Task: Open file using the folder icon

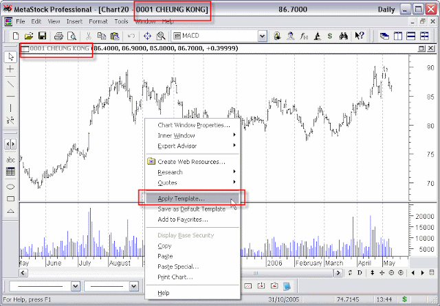Action: [x=29, y=36]
